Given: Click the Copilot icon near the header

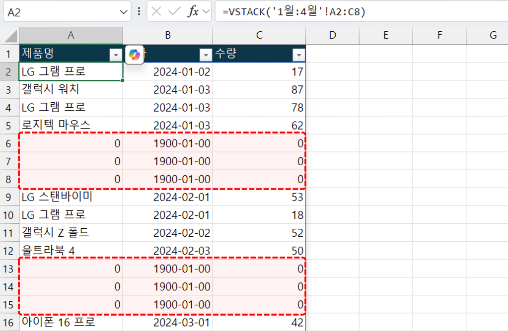Looking at the screenshot, I should [135, 55].
